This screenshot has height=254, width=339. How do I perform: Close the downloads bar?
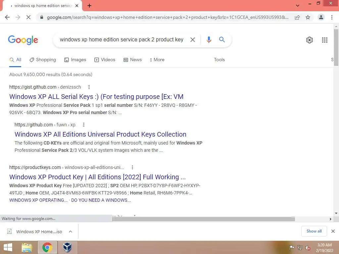tap(333, 231)
